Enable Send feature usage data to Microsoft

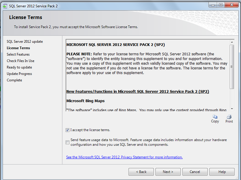[67, 142]
